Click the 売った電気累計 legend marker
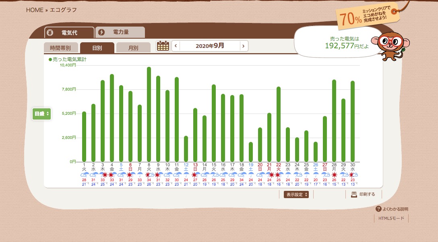This screenshot has height=242, width=438. click(50, 59)
